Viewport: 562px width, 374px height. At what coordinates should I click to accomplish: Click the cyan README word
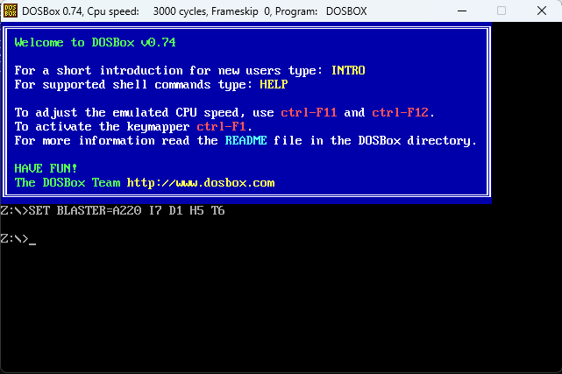(x=245, y=140)
